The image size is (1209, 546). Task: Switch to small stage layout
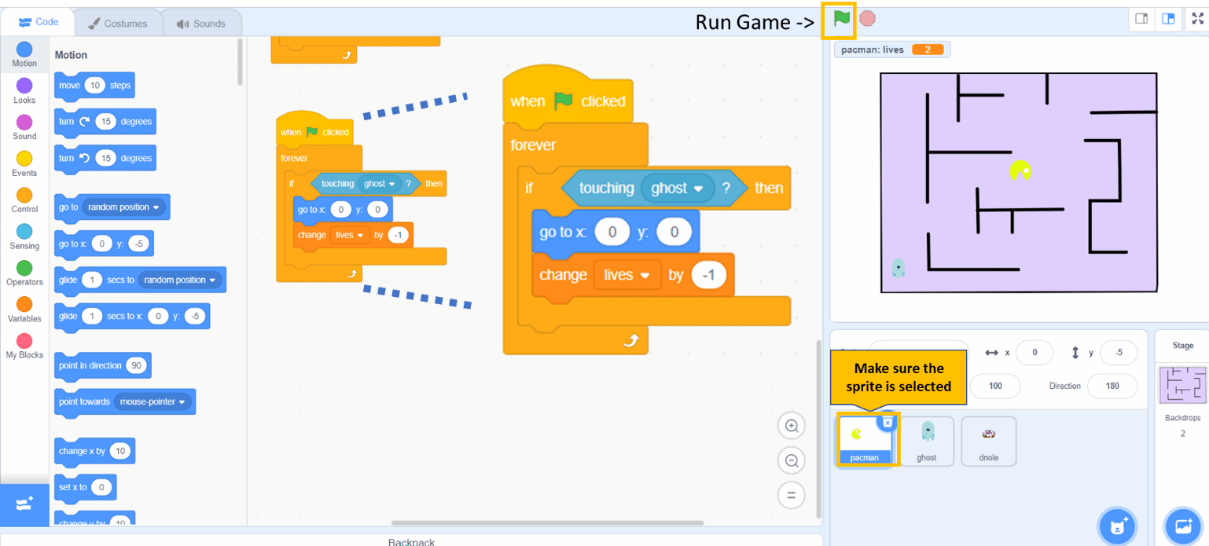[x=1142, y=19]
